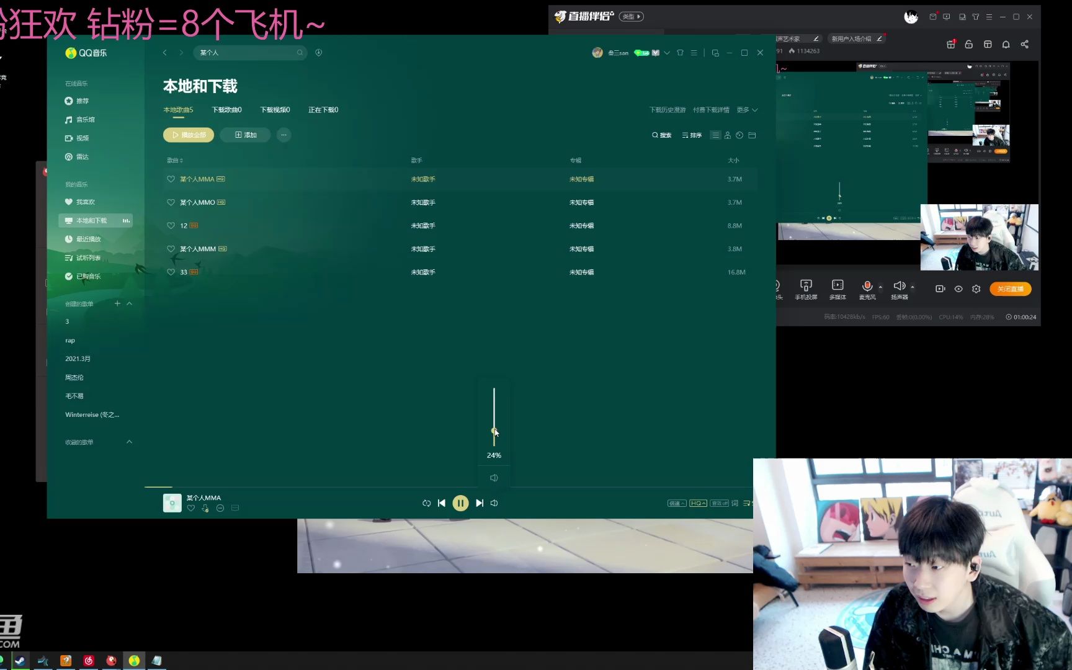Image resolution: width=1072 pixels, height=670 pixels.
Task: Like the now-playing song 某个人MMA
Action: (x=191, y=508)
